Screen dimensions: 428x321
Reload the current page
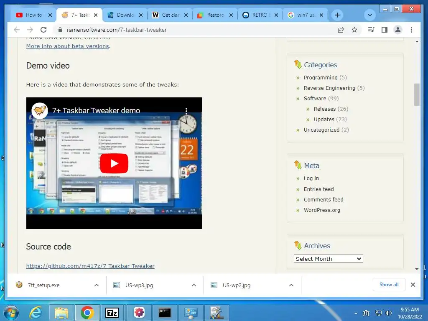(x=43, y=30)
